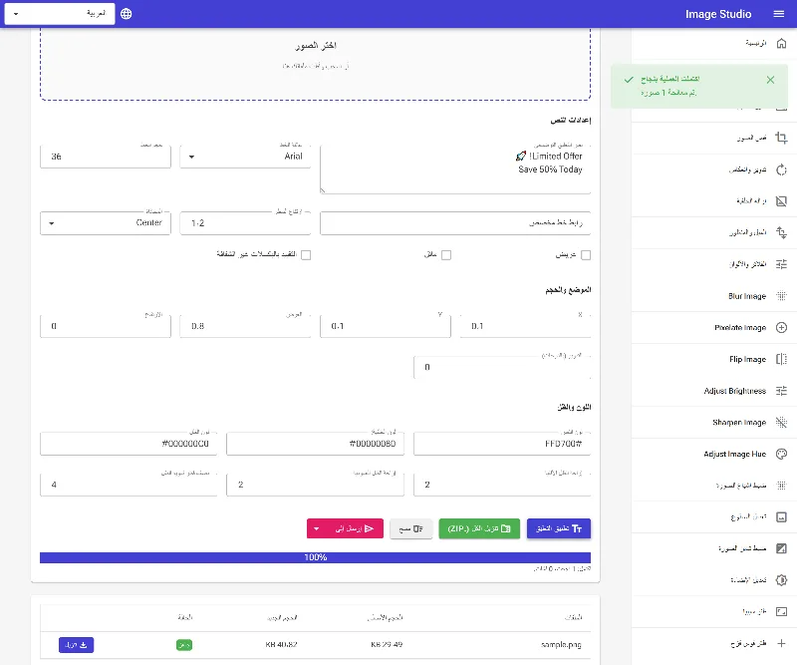Click the dark diagonal square icon in sidebar
797x665 pixels.
[x=781, y=548]
